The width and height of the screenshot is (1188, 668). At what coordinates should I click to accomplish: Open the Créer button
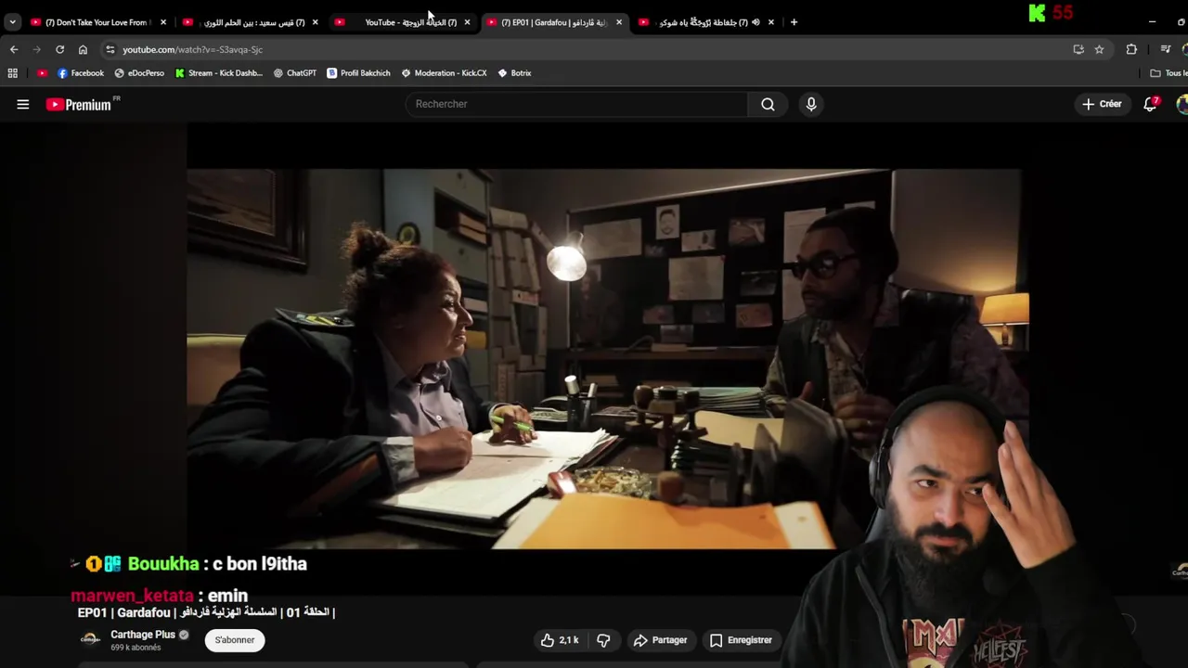(x=1102, y=104)
